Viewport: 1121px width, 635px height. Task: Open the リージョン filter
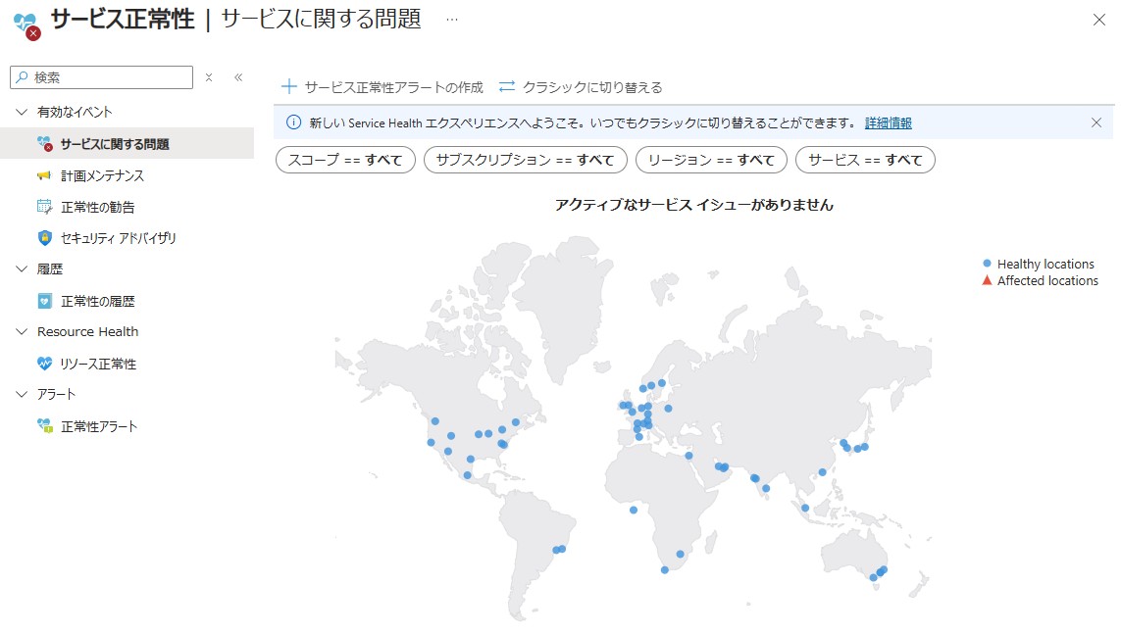pyautogui.click(x=711, y=160)
